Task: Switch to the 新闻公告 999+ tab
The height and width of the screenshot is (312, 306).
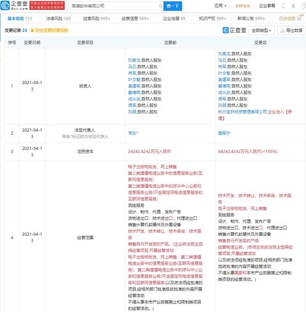Action: tap(251, 18)
